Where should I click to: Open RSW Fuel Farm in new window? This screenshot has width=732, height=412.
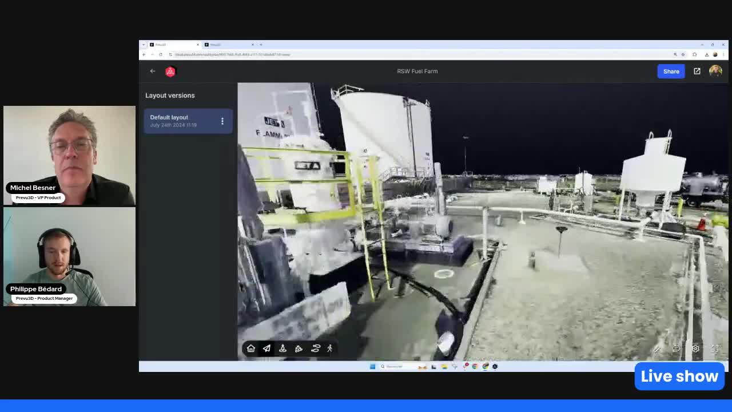coord(697,71)
